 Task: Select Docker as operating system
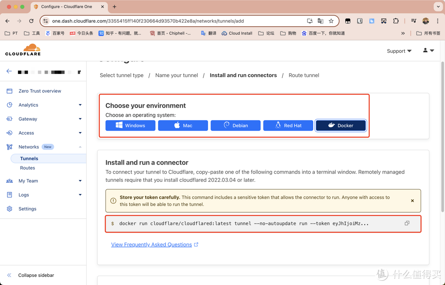coord(340,125)
